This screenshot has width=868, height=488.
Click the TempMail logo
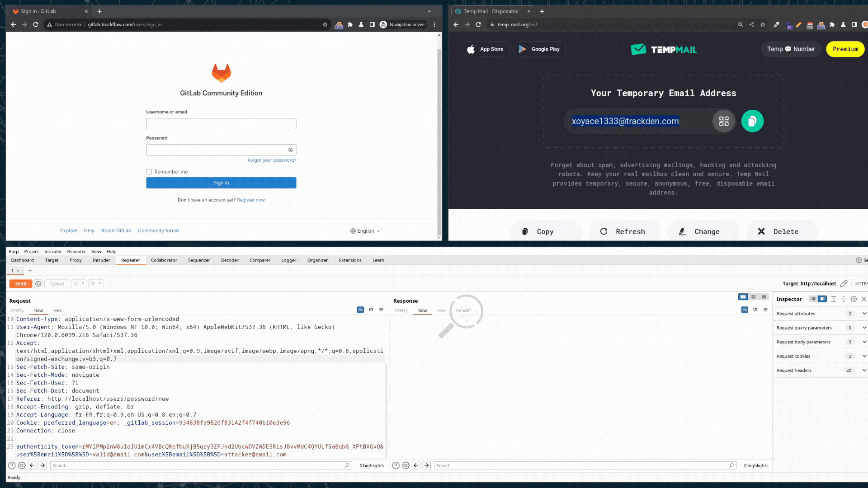(664, 49)
